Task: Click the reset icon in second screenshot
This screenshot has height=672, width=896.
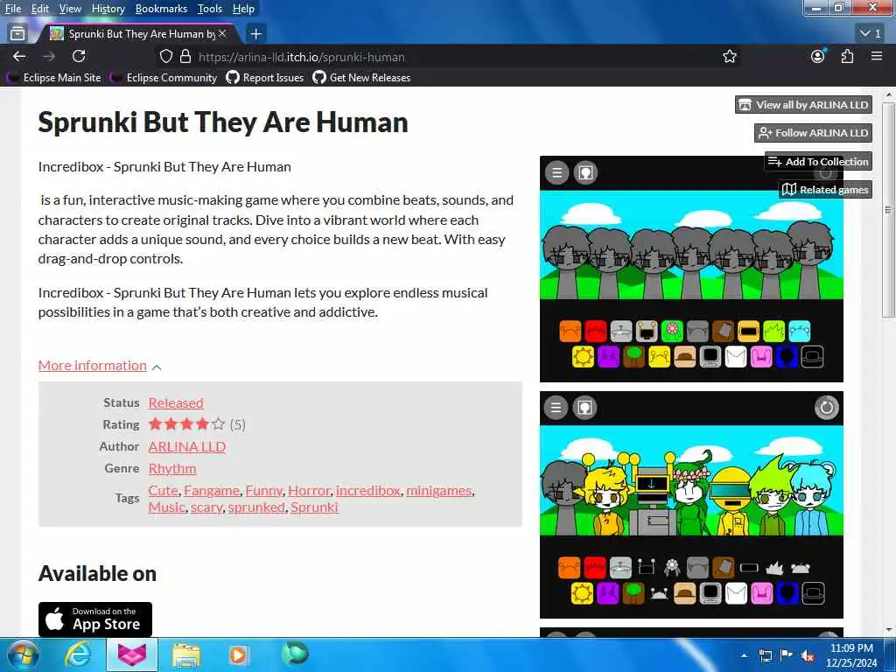Action: pyautogui.click(x=826, y=408)
